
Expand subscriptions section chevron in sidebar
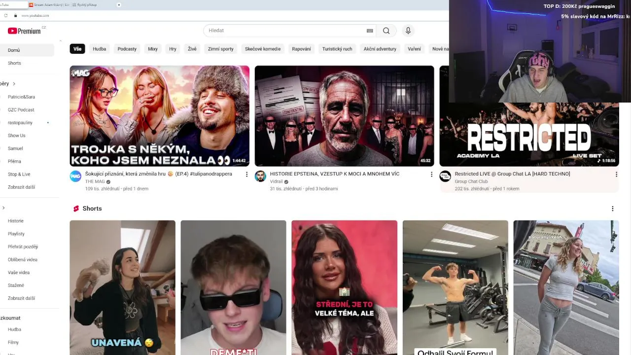pos(14,84)
